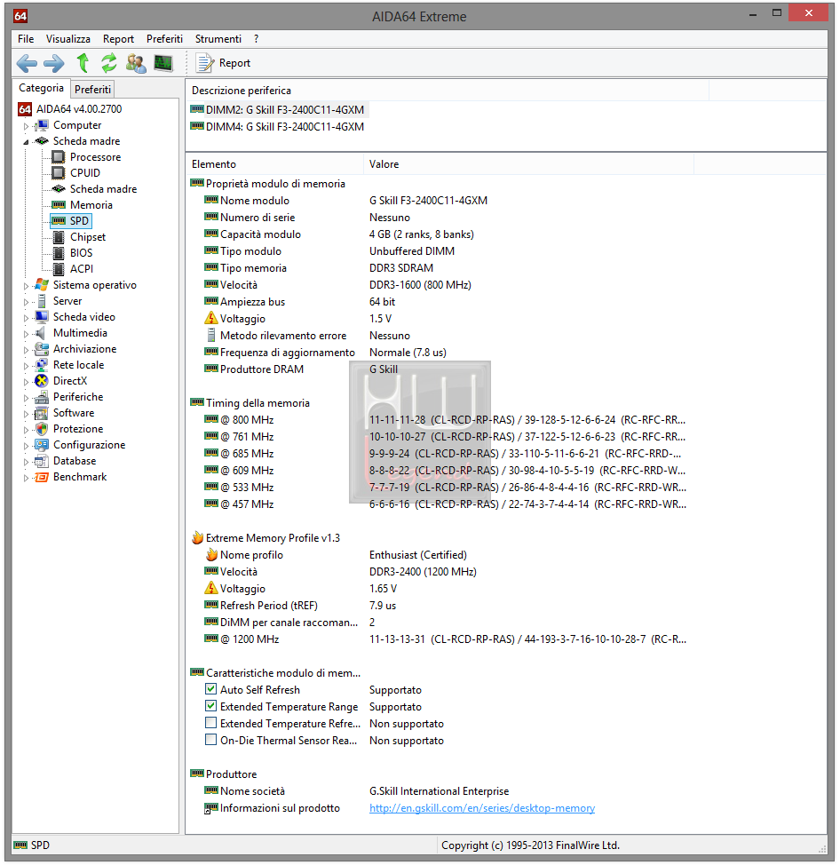The width and height of the screenshot is (840, 865).
Task: Open the gskill.com desktop-memory link
Action: tap(482, 808)
